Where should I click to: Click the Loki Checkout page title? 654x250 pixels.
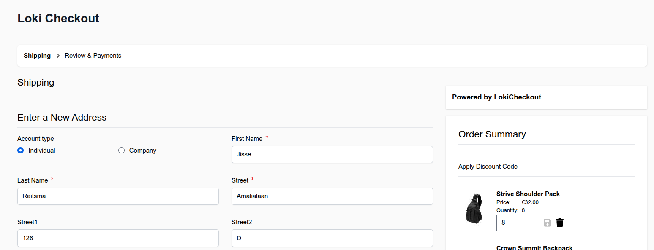click(x=58, y=19)
